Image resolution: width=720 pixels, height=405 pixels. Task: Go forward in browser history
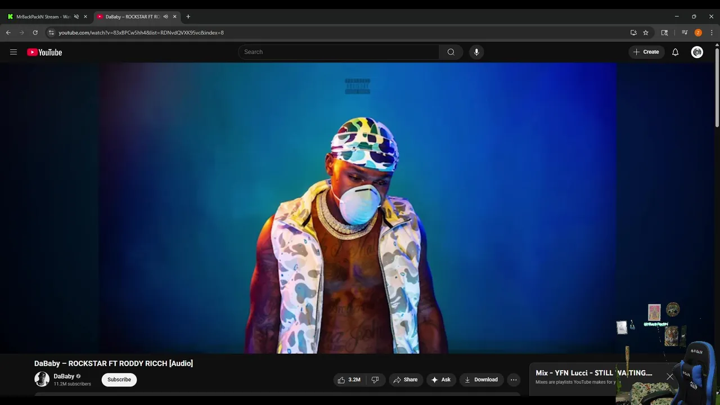click(22, 33)
